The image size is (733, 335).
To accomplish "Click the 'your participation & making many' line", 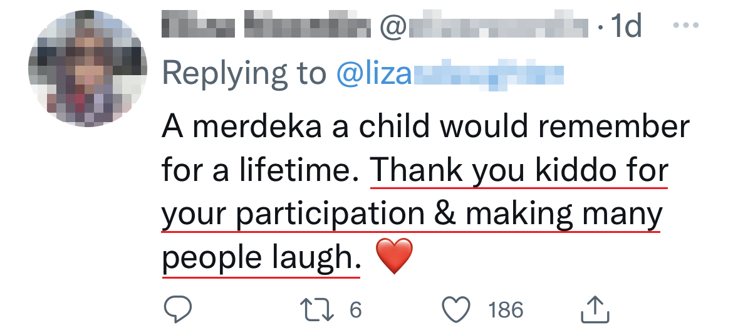I will click(x=412, y=214).
